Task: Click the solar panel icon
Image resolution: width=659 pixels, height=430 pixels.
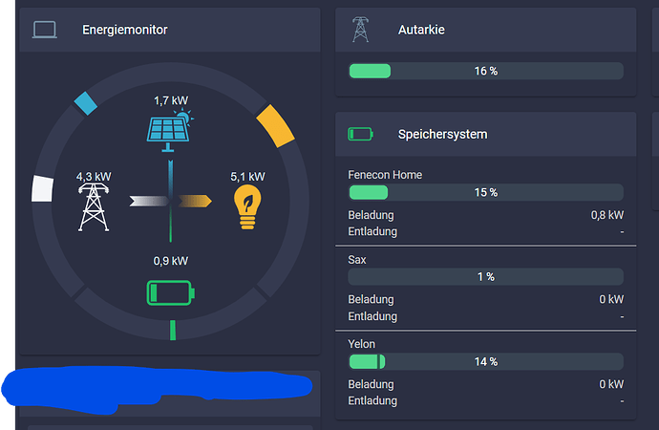Action: 168,129
